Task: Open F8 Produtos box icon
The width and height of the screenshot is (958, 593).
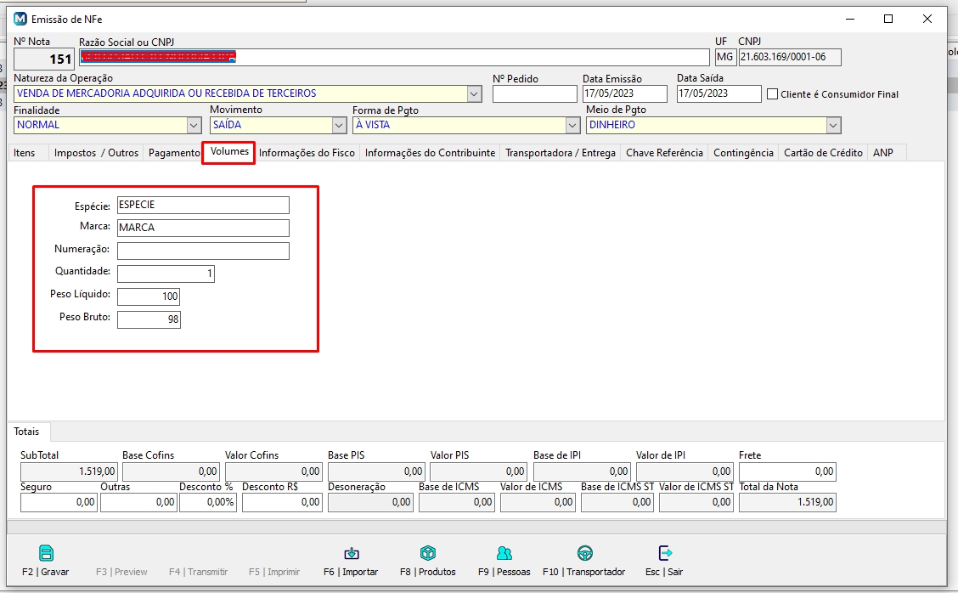Action: pos(428,554)
